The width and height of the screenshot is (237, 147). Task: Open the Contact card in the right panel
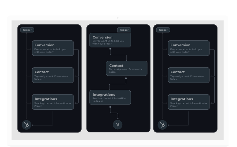pos(189,75)
